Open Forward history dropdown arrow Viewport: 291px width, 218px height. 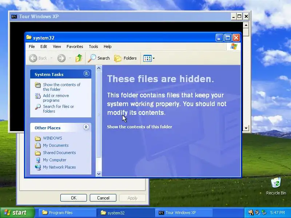[x=70, y=58]
